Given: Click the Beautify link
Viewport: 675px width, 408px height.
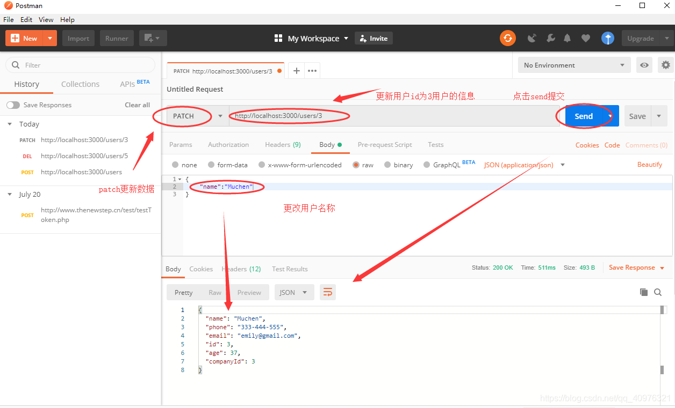Looking at the screenshot, I should [650, 165].
